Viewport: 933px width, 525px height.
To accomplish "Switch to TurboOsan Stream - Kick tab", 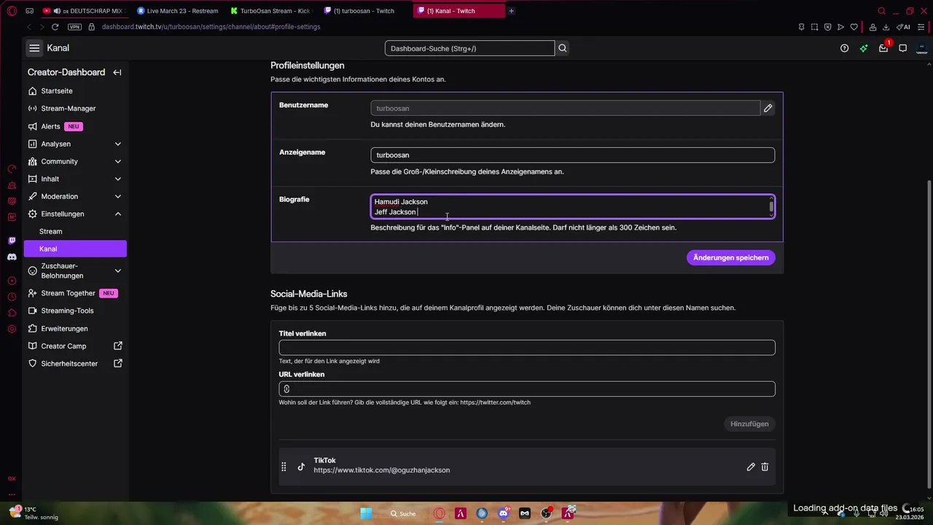I will (x=270, y=11).
